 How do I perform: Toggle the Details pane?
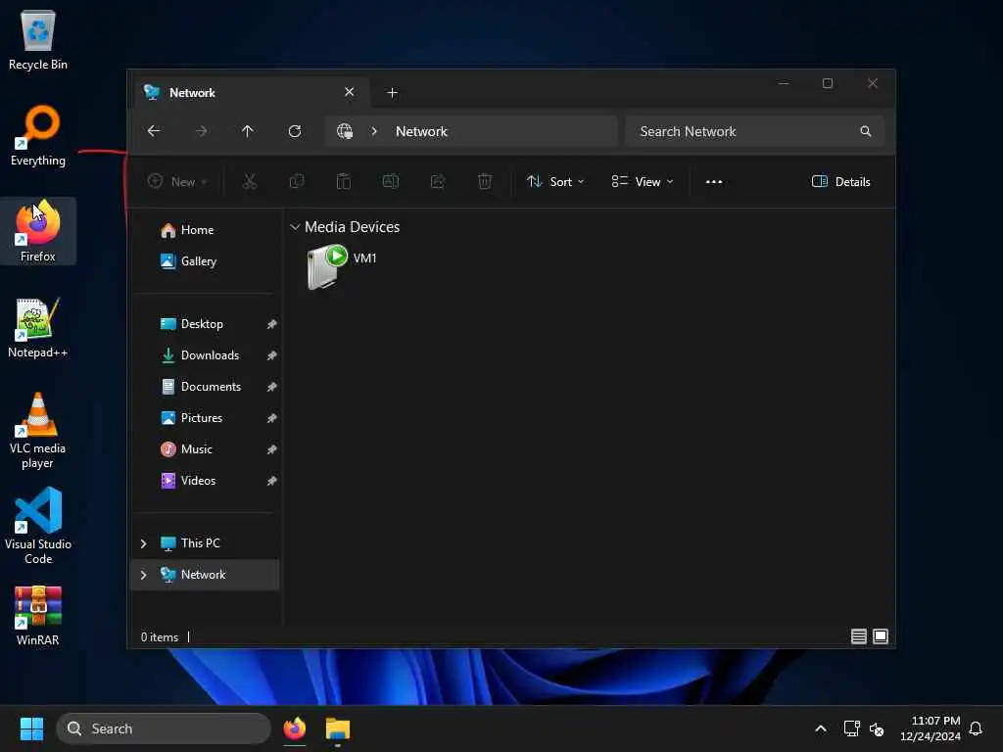840,181
